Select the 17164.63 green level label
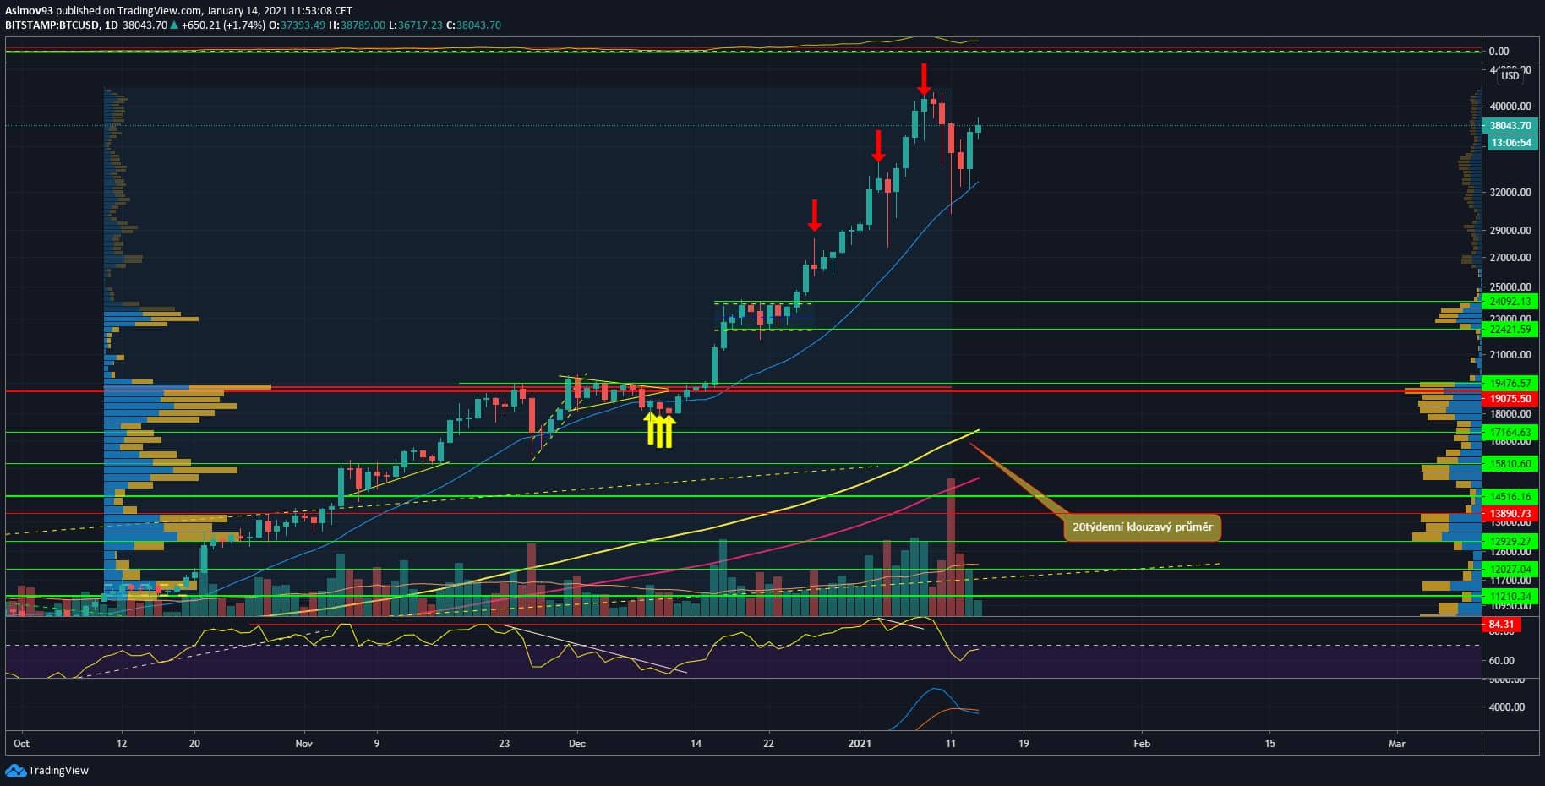This screenshot has width=1545, height=786. pos(1510,433)
